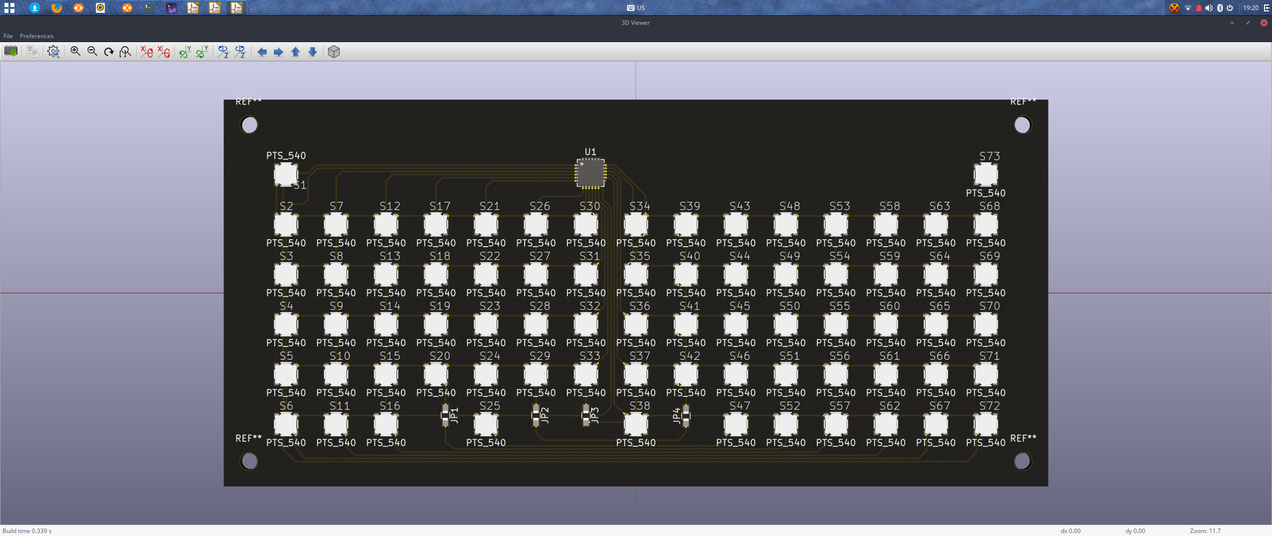Open the File menu

point(8,36)
